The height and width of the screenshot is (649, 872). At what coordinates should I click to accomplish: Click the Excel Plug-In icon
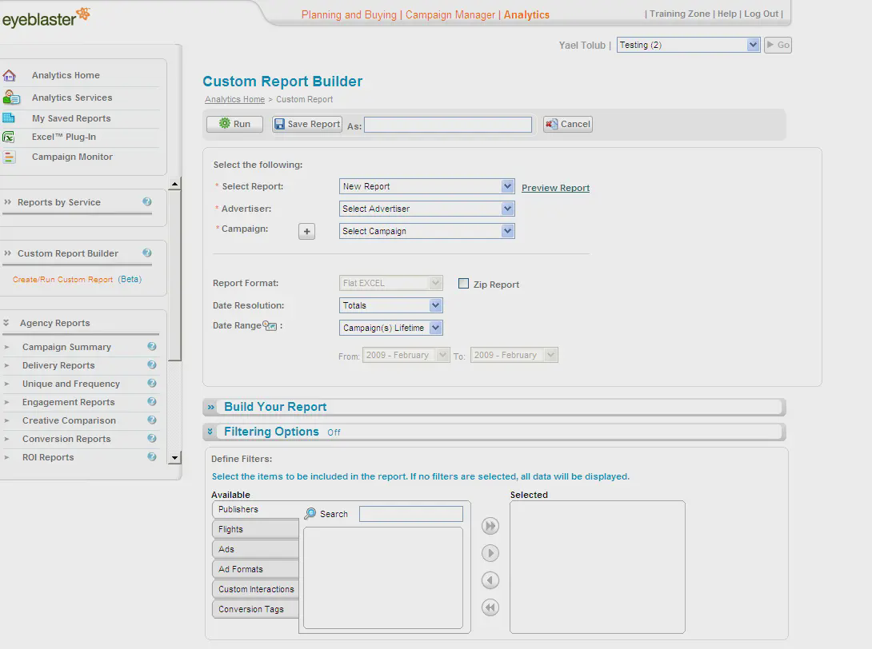(9, 137)
